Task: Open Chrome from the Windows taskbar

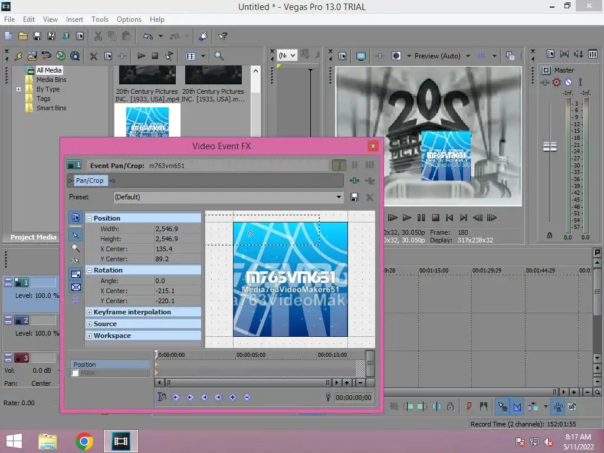Action: (x=84, y=441)
